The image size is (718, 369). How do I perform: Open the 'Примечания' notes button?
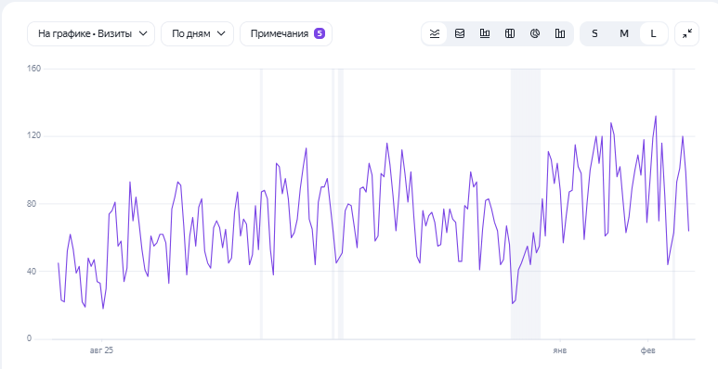(286, 33)
